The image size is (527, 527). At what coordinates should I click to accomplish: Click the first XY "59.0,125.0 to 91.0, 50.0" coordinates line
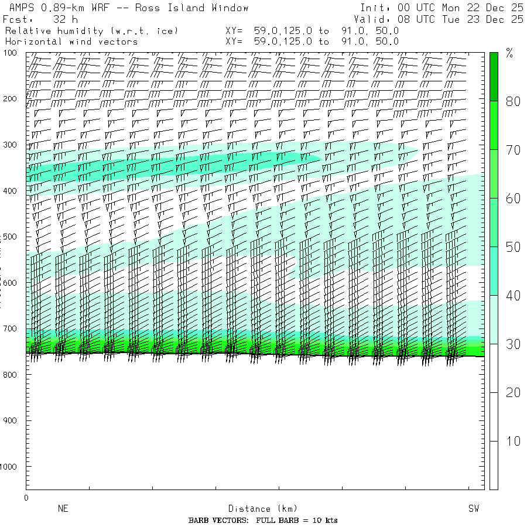312,31
